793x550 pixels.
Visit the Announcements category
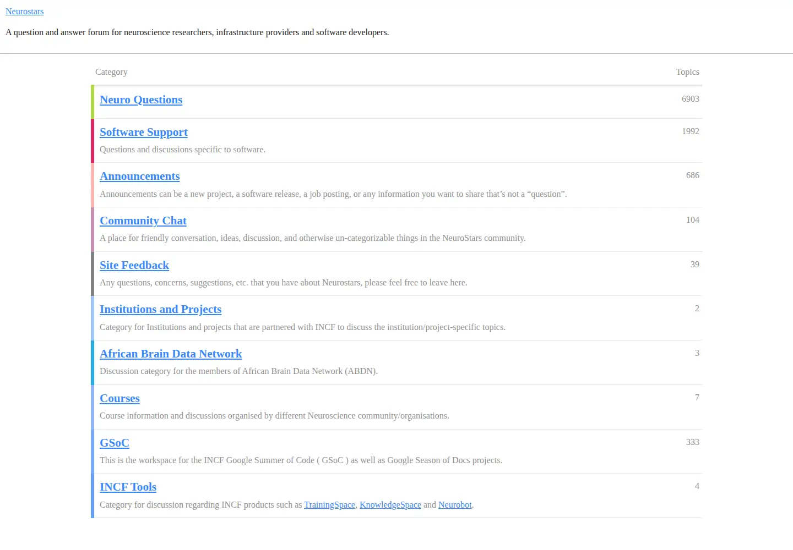coord(140,176)
